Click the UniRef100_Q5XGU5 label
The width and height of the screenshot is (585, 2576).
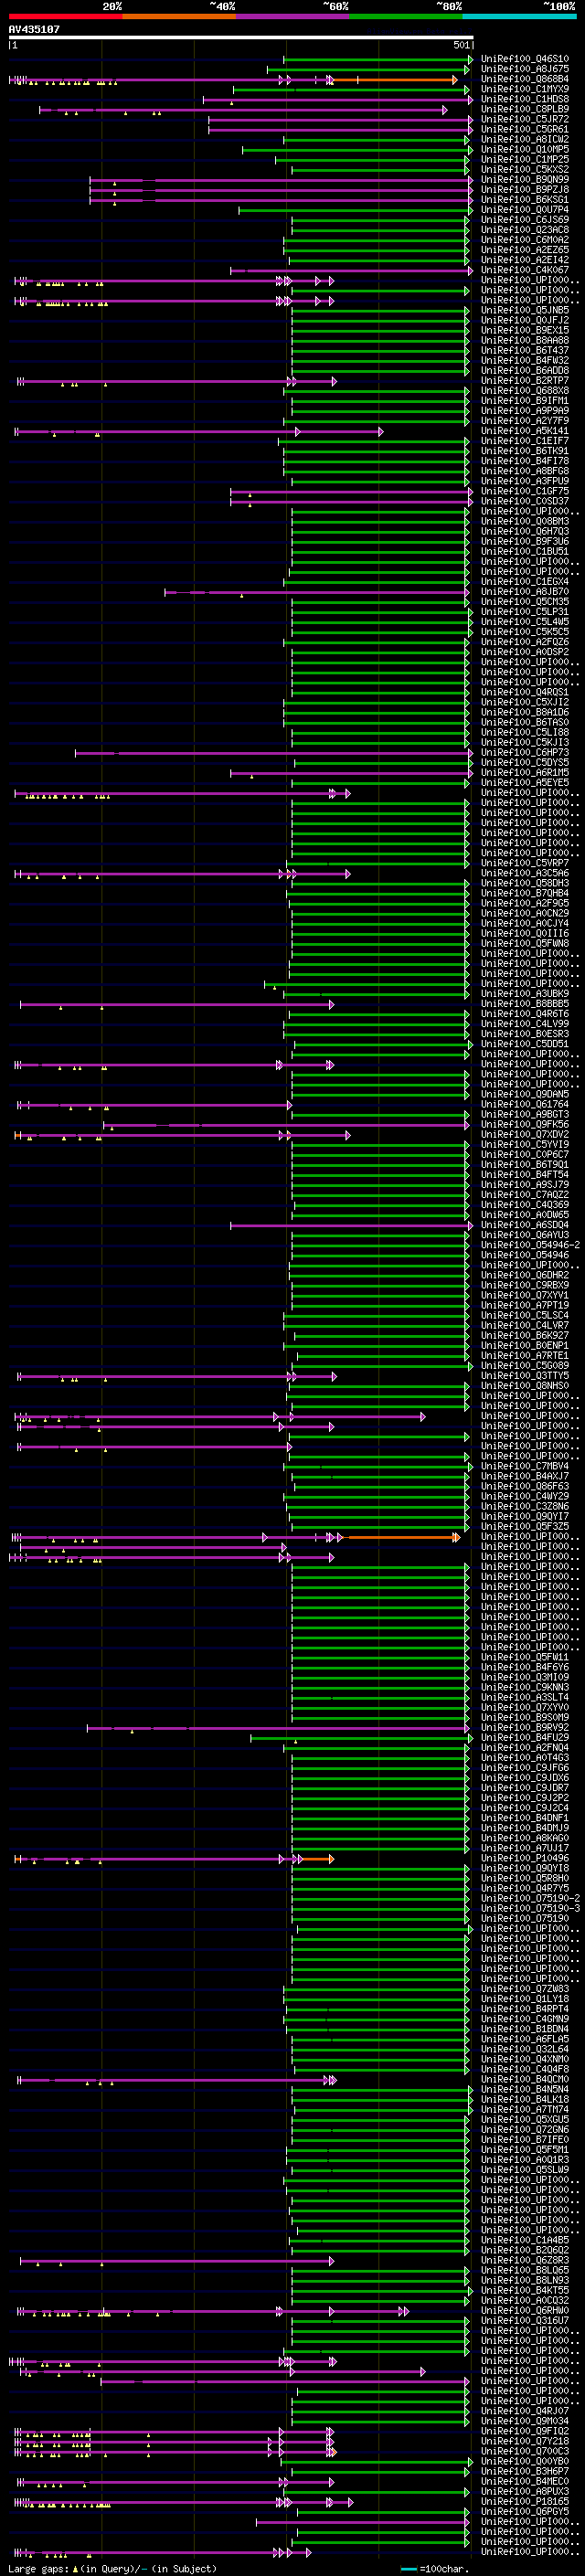pyautogui.click(x=525, y=2119)
